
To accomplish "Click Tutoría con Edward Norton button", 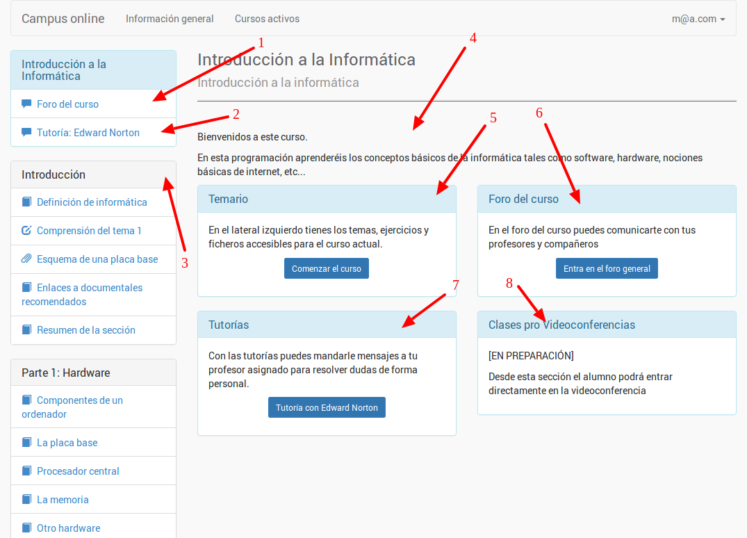I will pos(327,407).
